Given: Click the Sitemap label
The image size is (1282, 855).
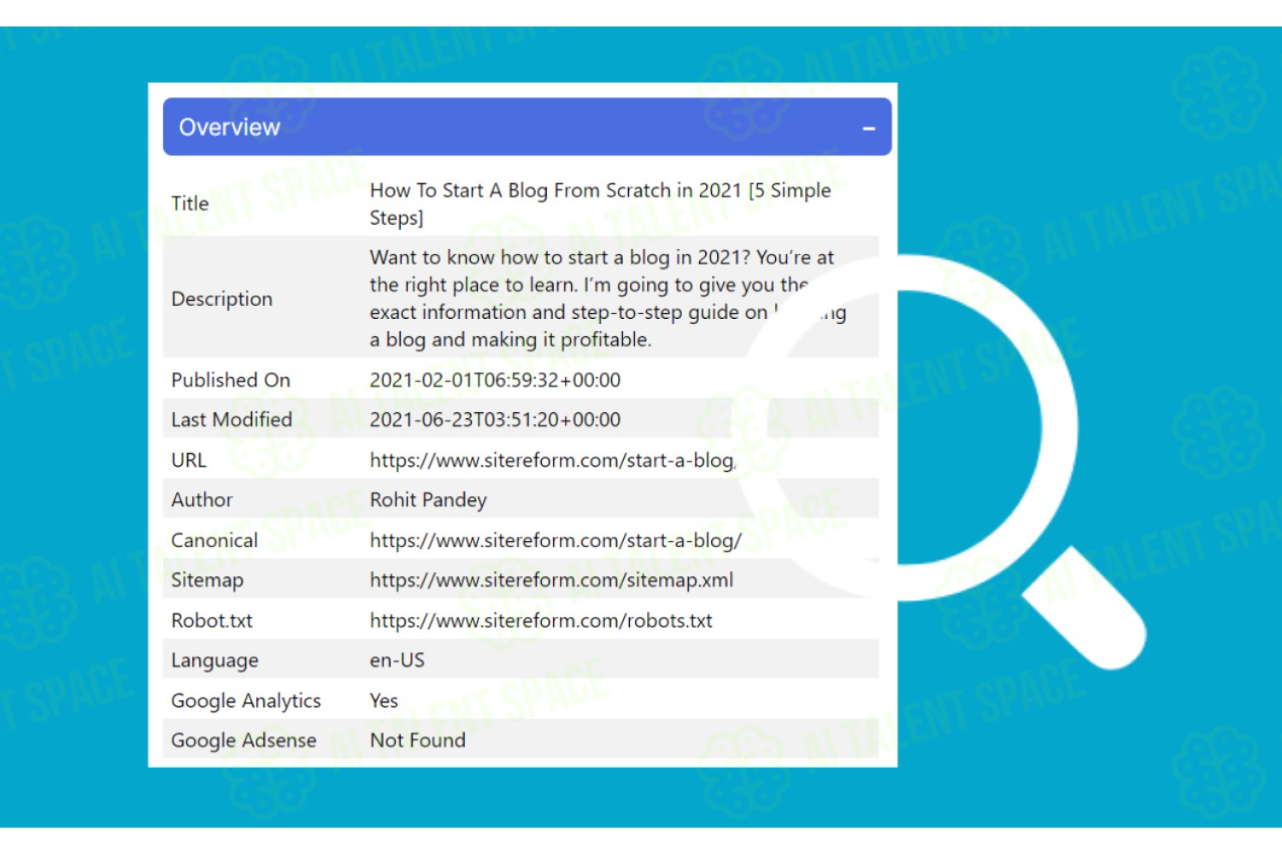Looking at the screenshot, I should [x=207, y=580].
